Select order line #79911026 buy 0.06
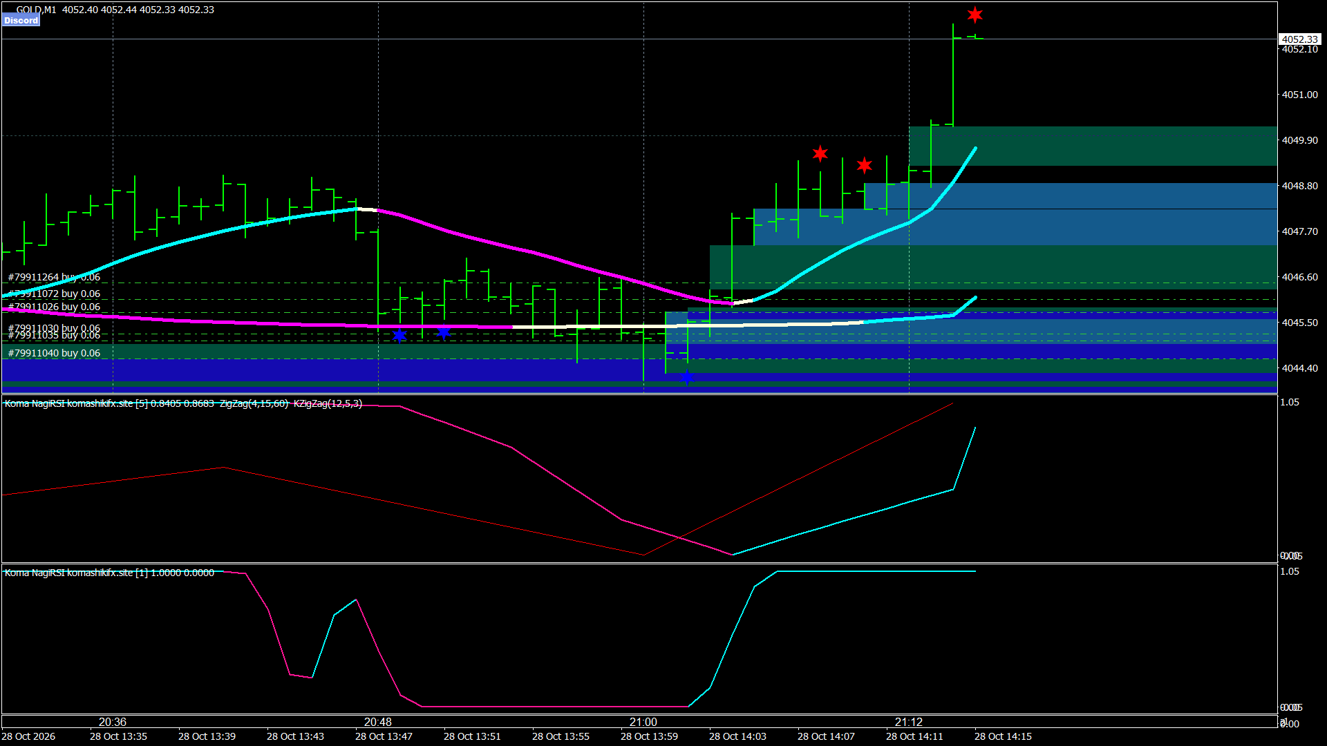Image resolution: width=1327 pixels, height=746 pixels. coord(54,307)
